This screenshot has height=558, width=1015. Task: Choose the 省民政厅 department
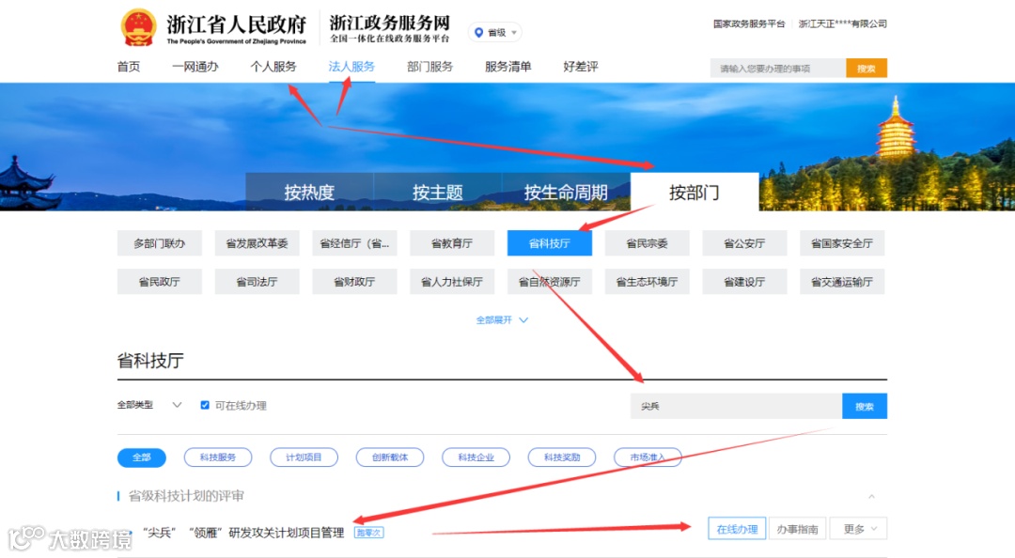pyautogui.click(x=159, y=282)
